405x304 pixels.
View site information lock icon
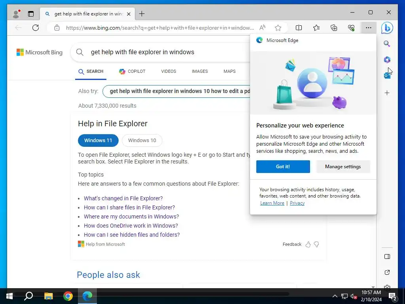[57, 28]
